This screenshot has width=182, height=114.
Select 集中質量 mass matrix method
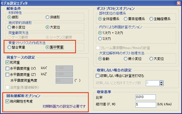(47, 47)
